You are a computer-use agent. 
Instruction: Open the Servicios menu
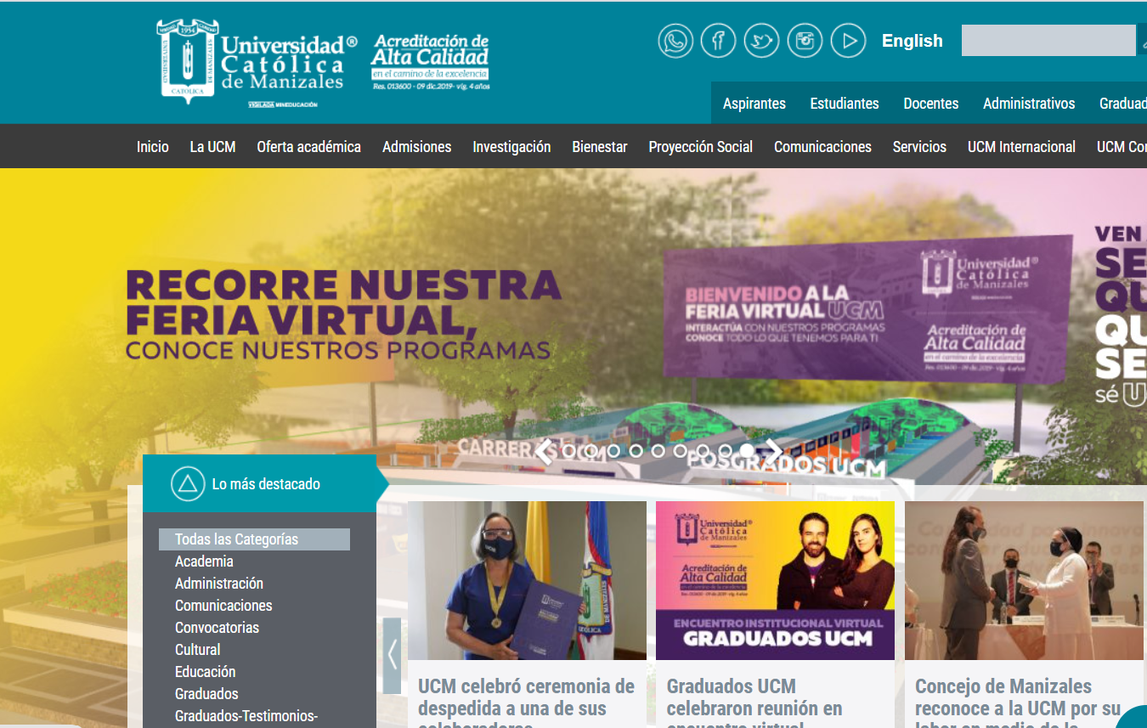(919, 147)
